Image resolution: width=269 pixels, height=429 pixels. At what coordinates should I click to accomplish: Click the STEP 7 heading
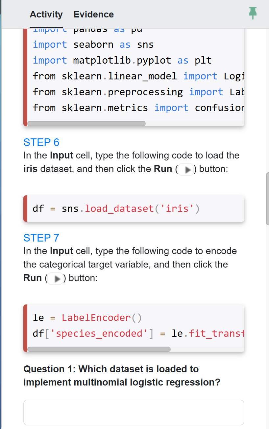coord(41,238)
